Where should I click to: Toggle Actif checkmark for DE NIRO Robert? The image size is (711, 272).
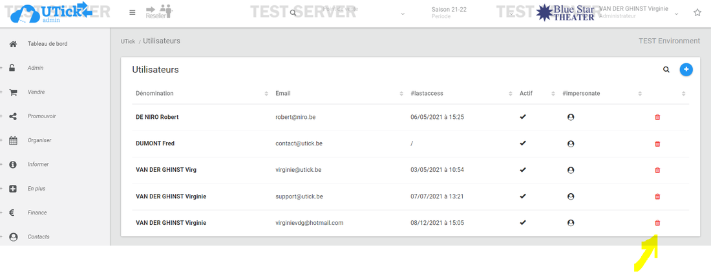pos(523,117)
